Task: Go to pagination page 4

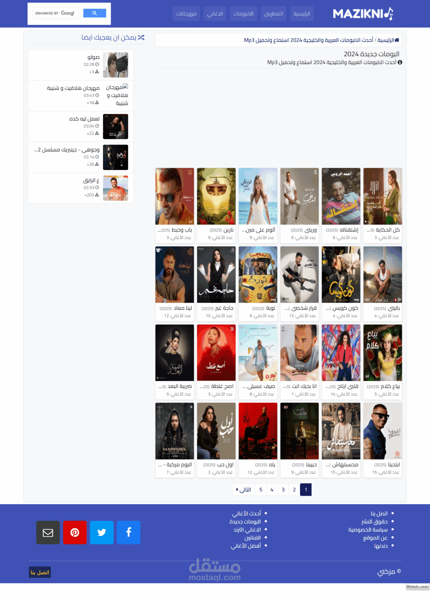Action: click(x=272, y=490)
